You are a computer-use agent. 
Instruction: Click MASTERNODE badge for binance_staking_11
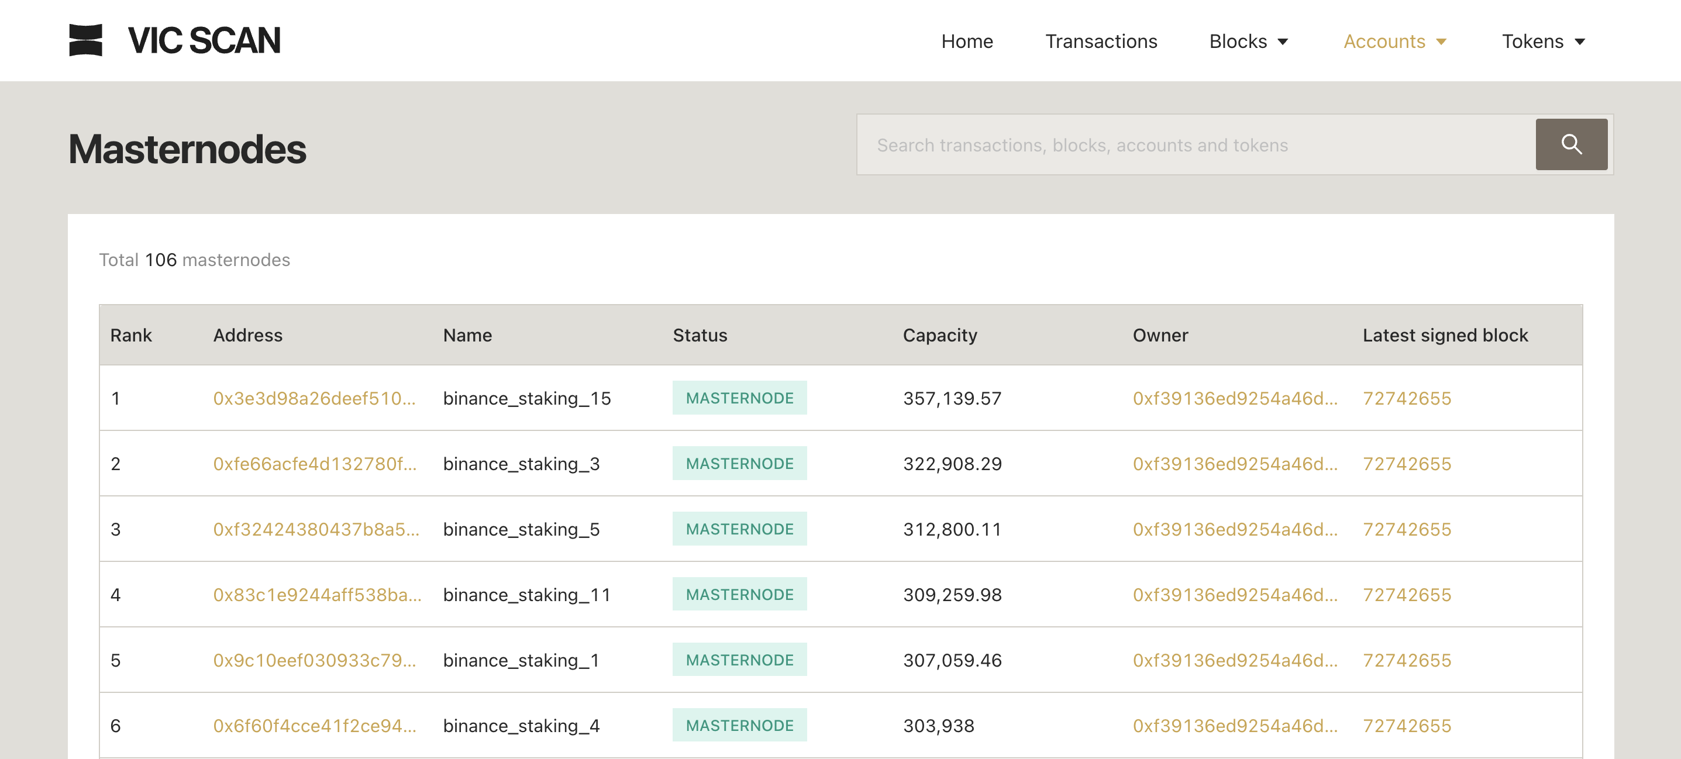(x=739, y=595)
